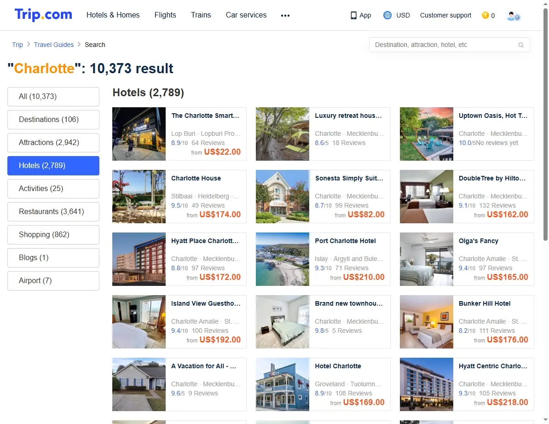Select Blogs (1) filter
This screenshot has width=549, height=424.
click(x=53, y=258)
